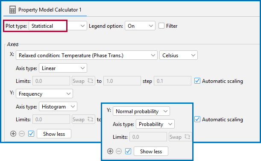
Task: Click the add plus icon in inset panel
Action: tap(110, 151)
